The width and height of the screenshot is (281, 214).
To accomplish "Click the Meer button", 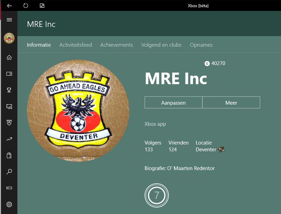I will (231, 103).
